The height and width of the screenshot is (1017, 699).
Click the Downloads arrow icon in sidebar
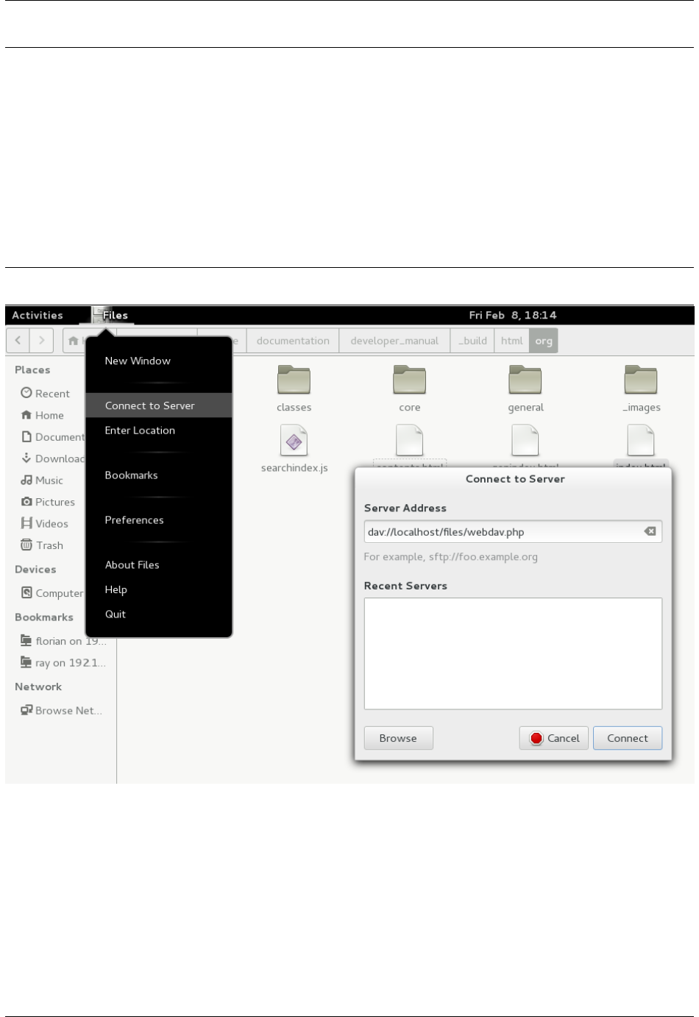pos(26,458)
